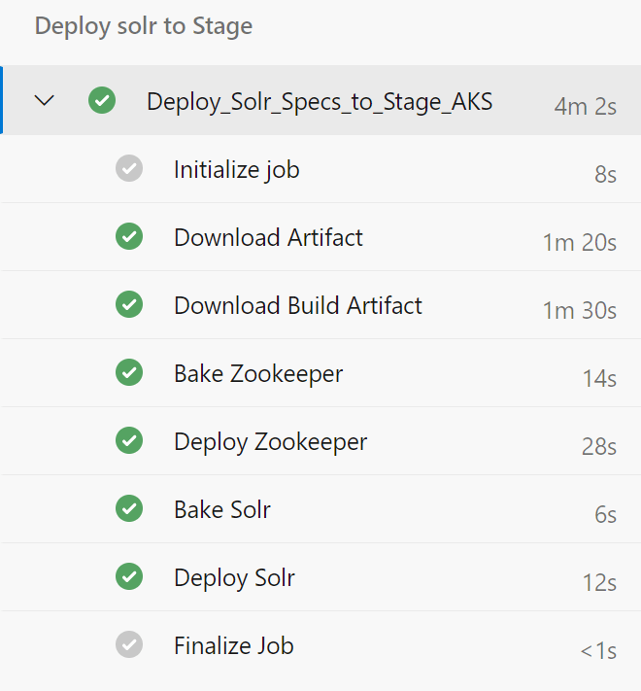
Task: Click the grey status icon for Initialize job
Action: tap(129, 168)
